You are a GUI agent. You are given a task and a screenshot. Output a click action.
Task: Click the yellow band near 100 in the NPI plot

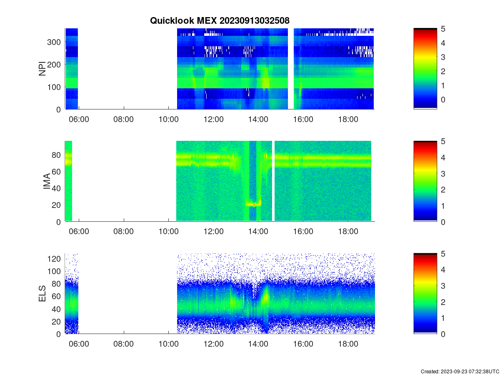pyautogui.click(x=265, y=83)
